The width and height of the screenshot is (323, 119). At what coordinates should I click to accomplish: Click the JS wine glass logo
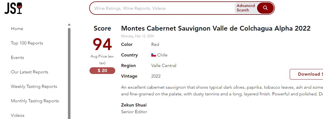[x=13, y=8]
